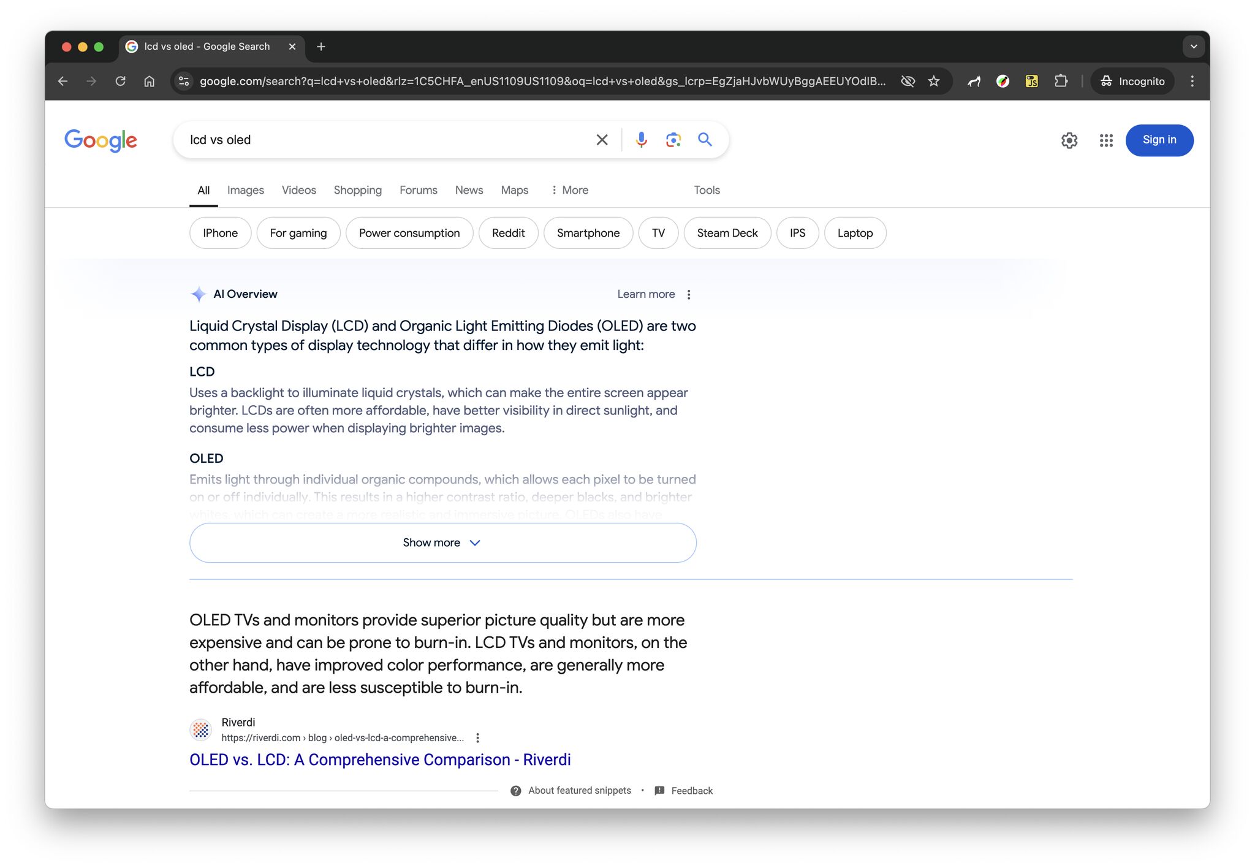Open the Google apps grid
This screenshot has height=868, width=1255.
pyautogui.click(x=1105, y=140)
